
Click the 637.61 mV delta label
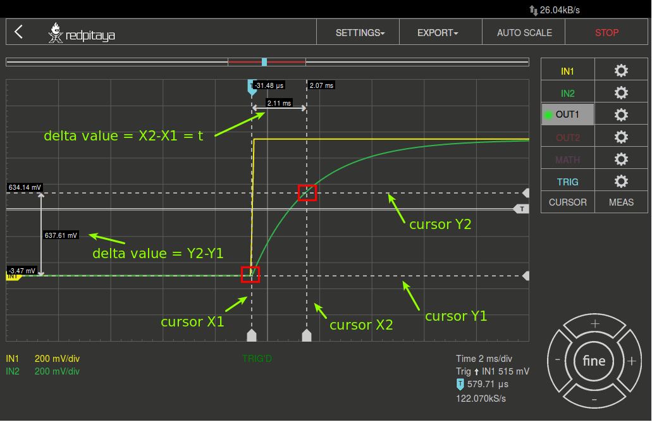pyautogui.click(x=61, y=235)
